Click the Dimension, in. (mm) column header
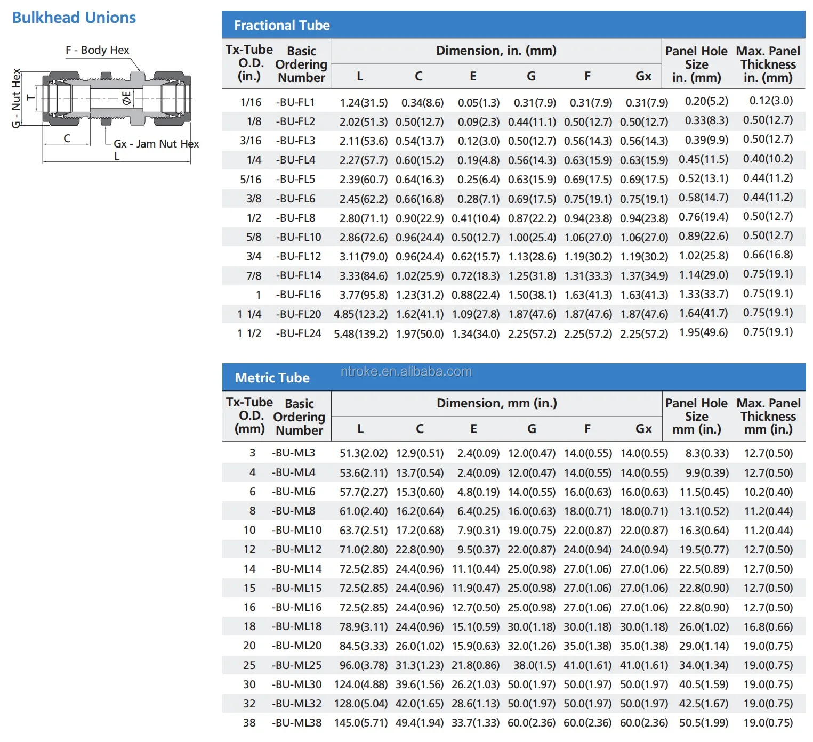Screen dimensions: 813x742 (496, 51)
